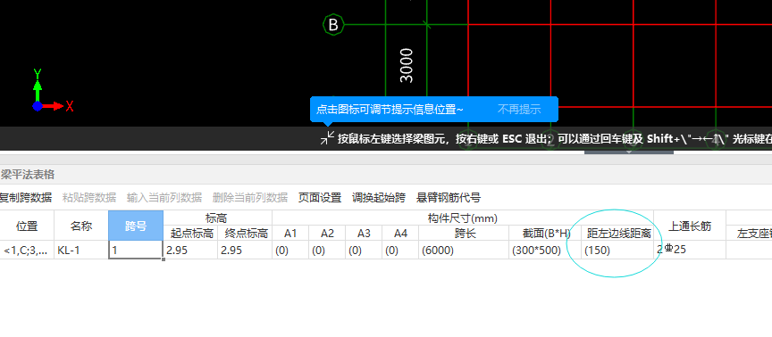Click axis label B circle

[x=333, y=25]
